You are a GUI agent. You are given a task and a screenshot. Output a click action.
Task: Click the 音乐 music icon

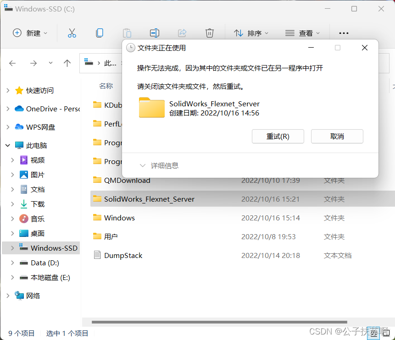[24, 219]
